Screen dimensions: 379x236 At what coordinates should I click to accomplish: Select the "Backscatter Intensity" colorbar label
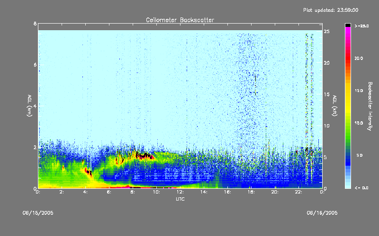[370, 106]
